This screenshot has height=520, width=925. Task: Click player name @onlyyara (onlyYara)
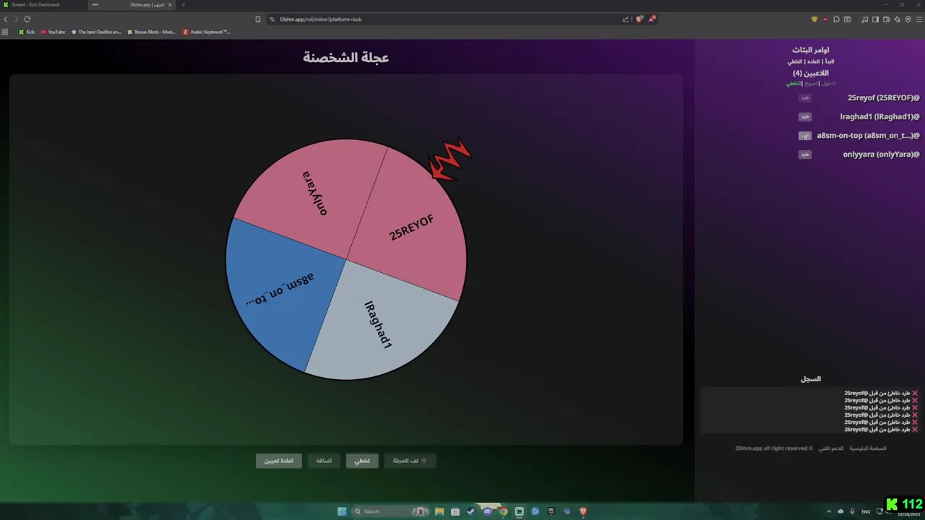pyautogui.click(x=881, y=155)
